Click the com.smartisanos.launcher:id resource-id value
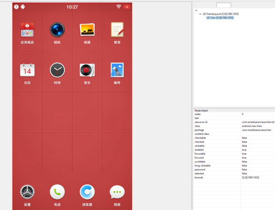 tap(258, 122)
